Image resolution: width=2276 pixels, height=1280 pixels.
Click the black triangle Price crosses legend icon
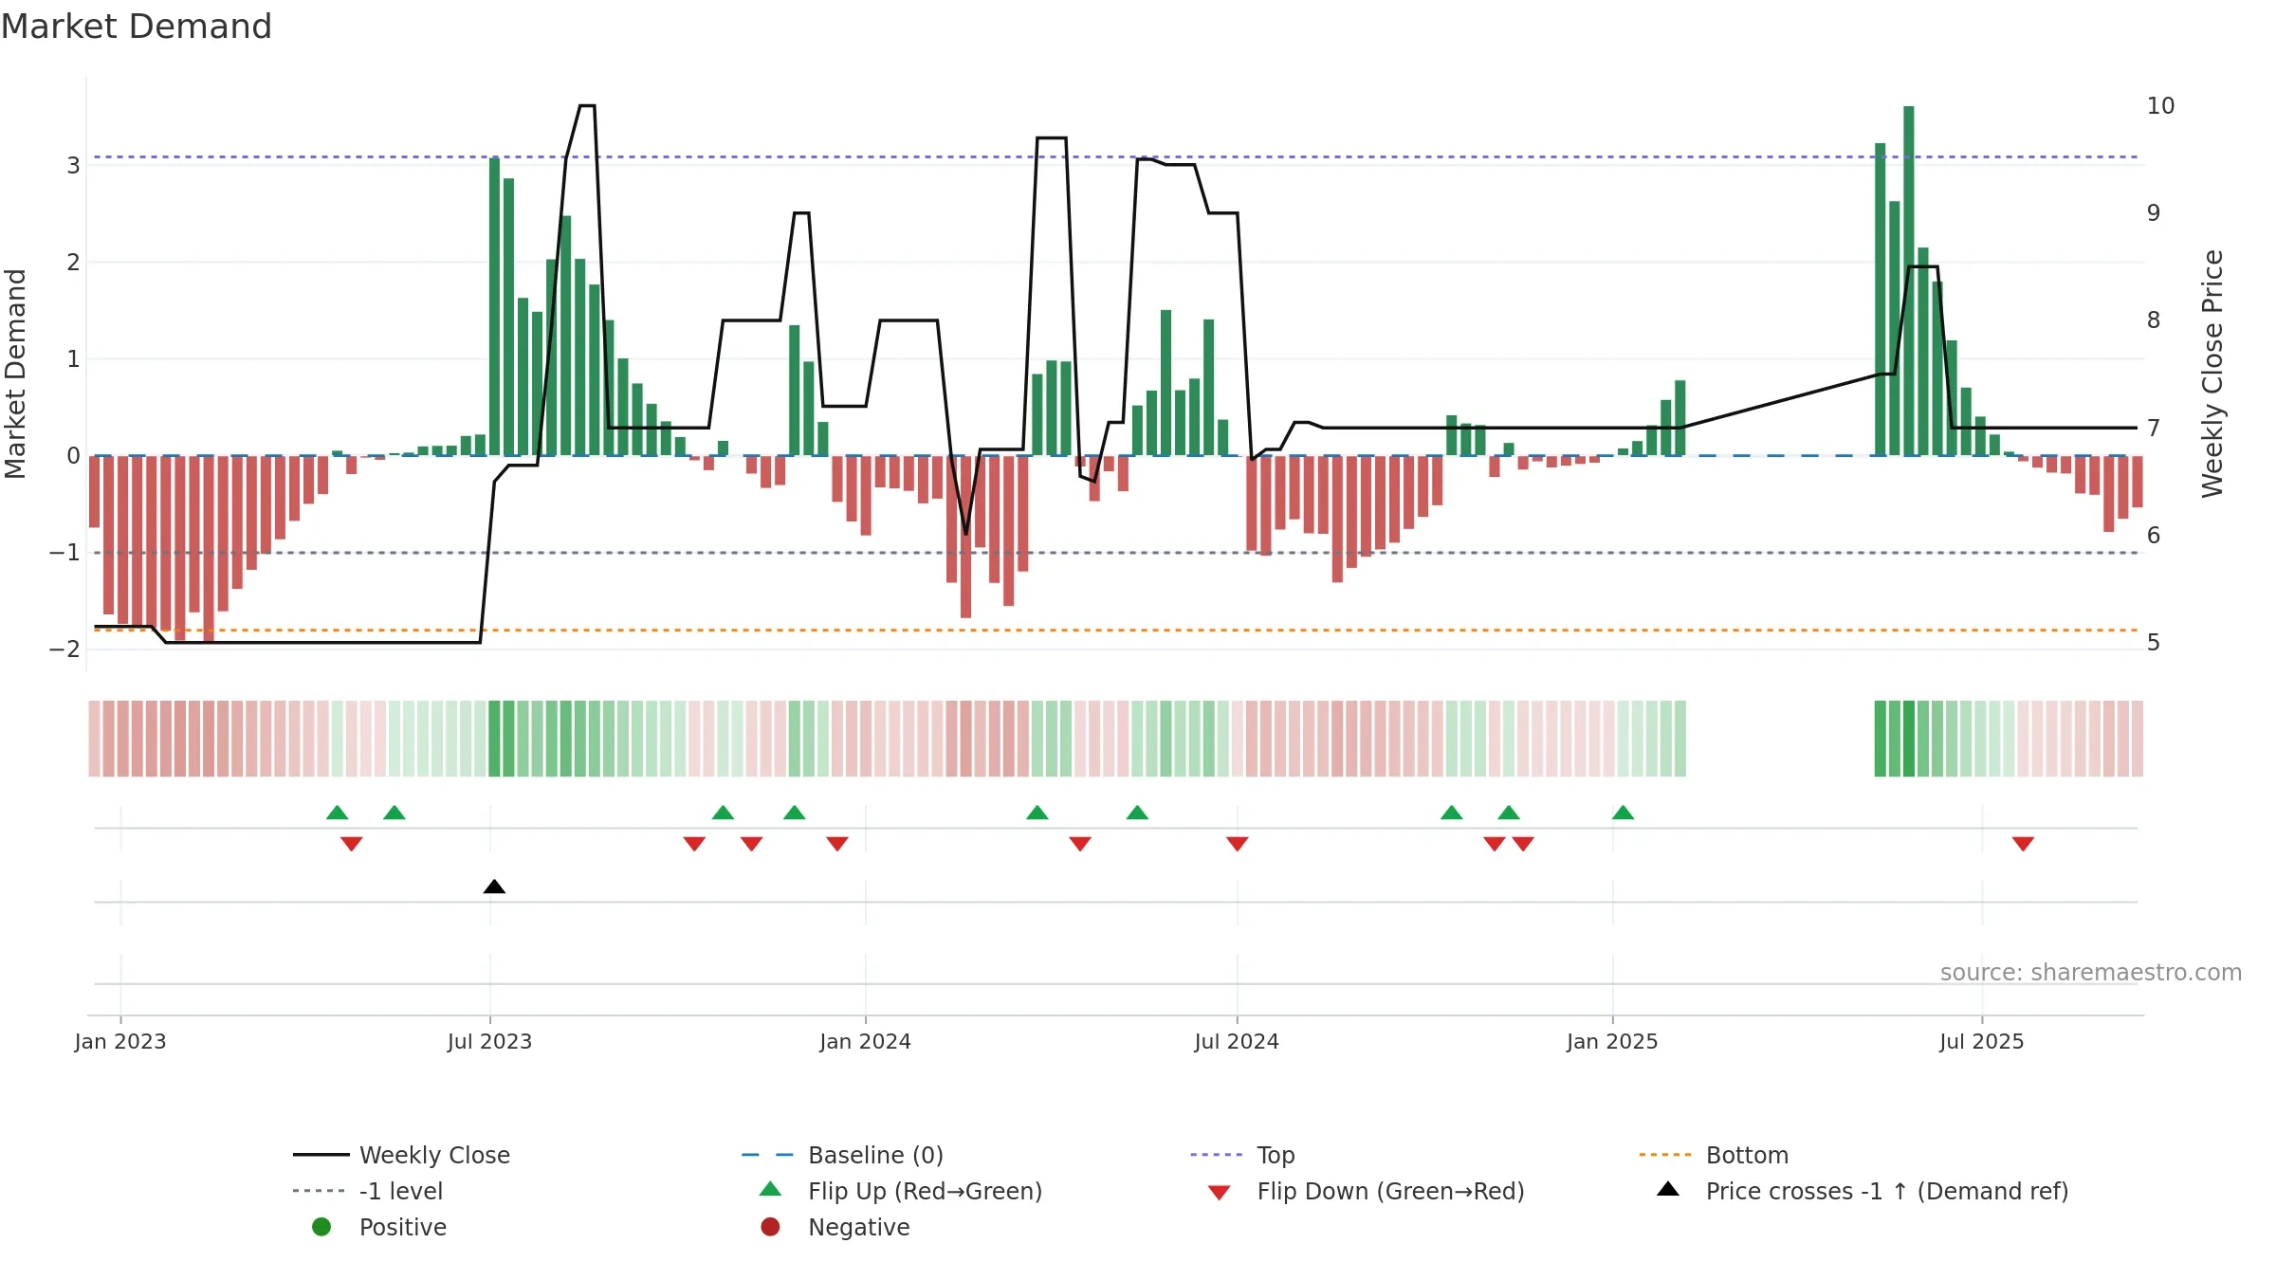(1667, 1189)
